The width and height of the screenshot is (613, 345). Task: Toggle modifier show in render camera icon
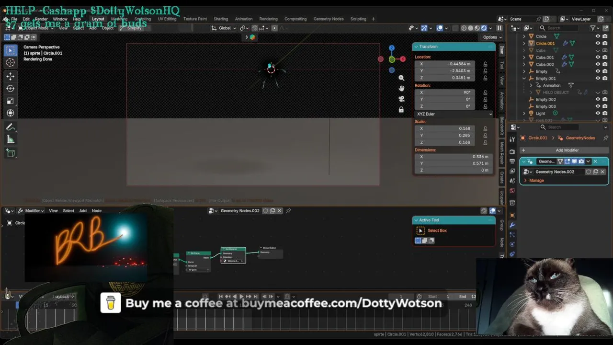581,161
